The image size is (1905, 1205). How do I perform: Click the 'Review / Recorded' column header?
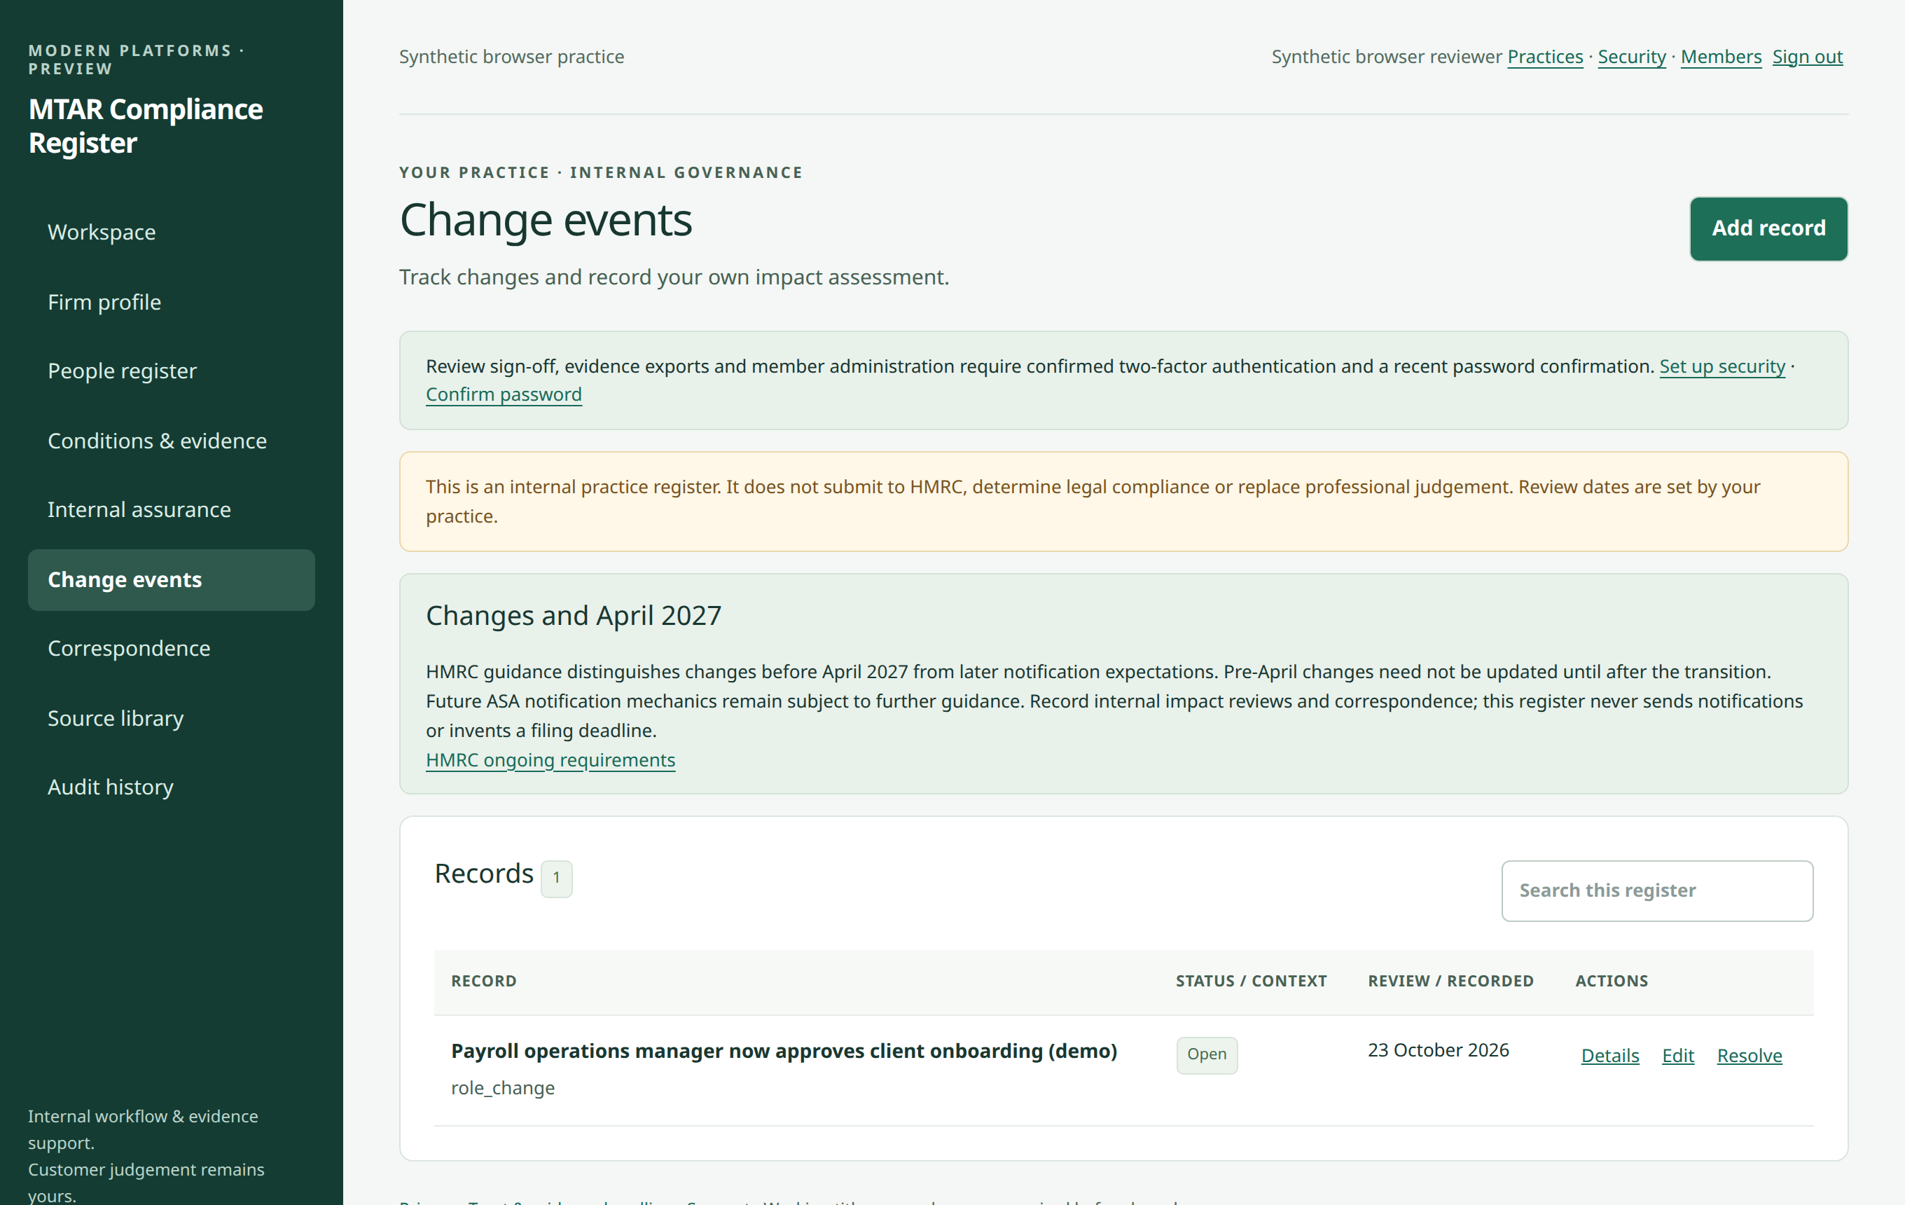pos(1450,981)
